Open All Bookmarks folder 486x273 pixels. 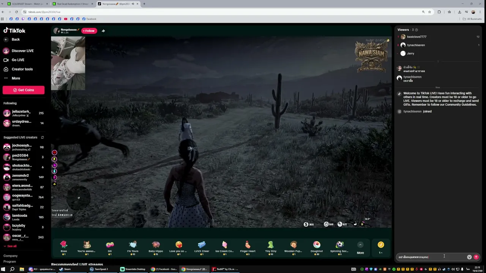click(x=472, y=19)
